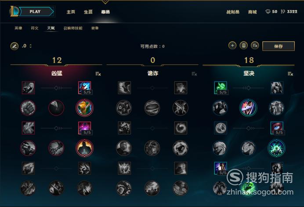This screenshot has height=207, width=304.
Task: Click the 保存 save button
Action: tap(279, 46)
